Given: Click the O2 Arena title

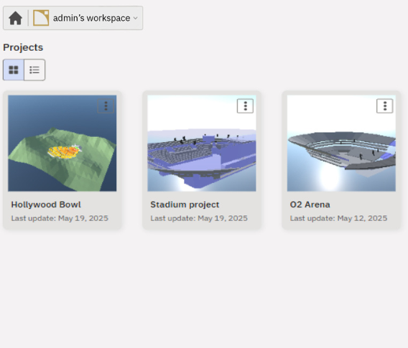Looking at the screenshot, I should point(310,204).
